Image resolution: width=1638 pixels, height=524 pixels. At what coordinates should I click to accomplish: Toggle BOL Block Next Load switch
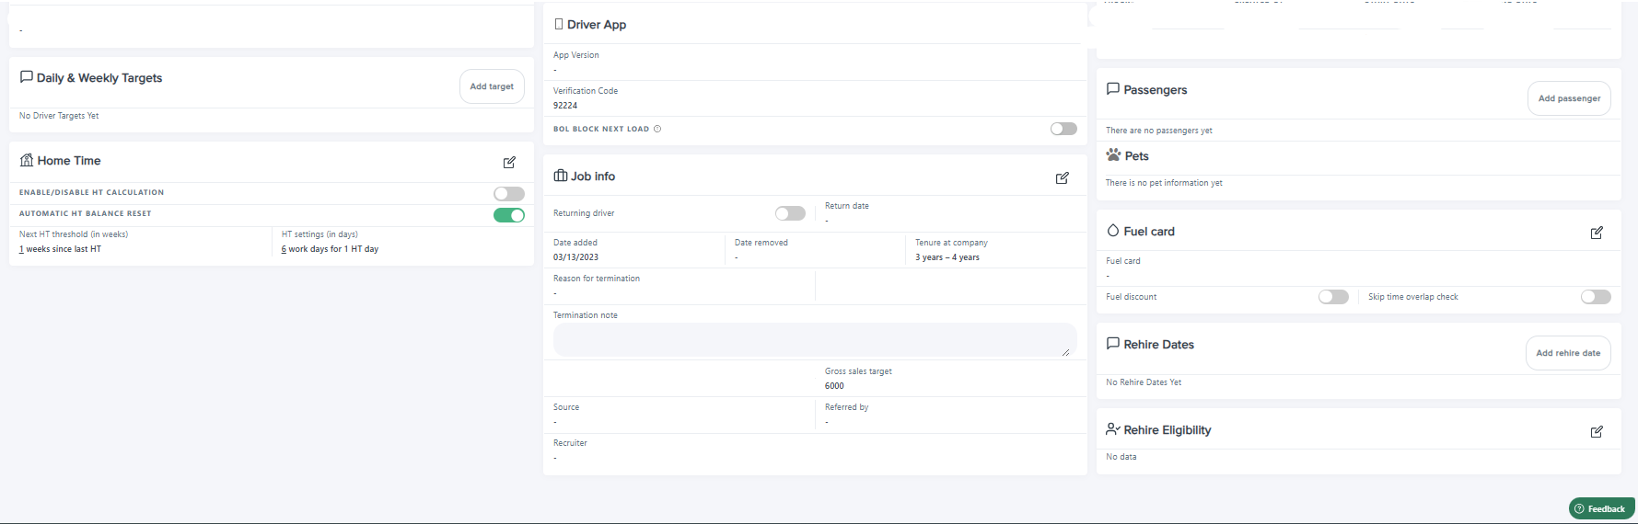[x=1063, y=129]
